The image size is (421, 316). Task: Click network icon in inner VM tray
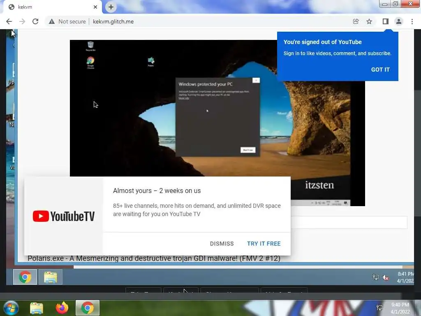(376, 277)
